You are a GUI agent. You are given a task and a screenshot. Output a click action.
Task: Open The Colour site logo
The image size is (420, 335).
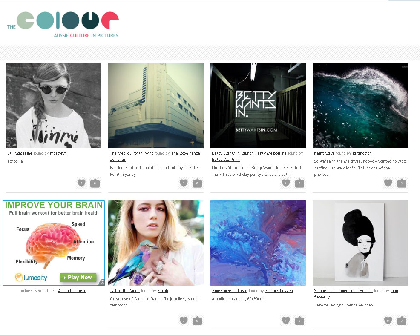pyautogui.click(x=63, y=24)
